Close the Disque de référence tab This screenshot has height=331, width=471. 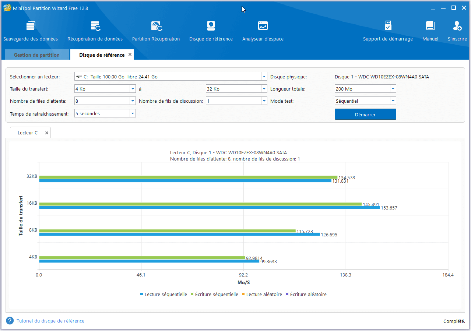point(130,54)
